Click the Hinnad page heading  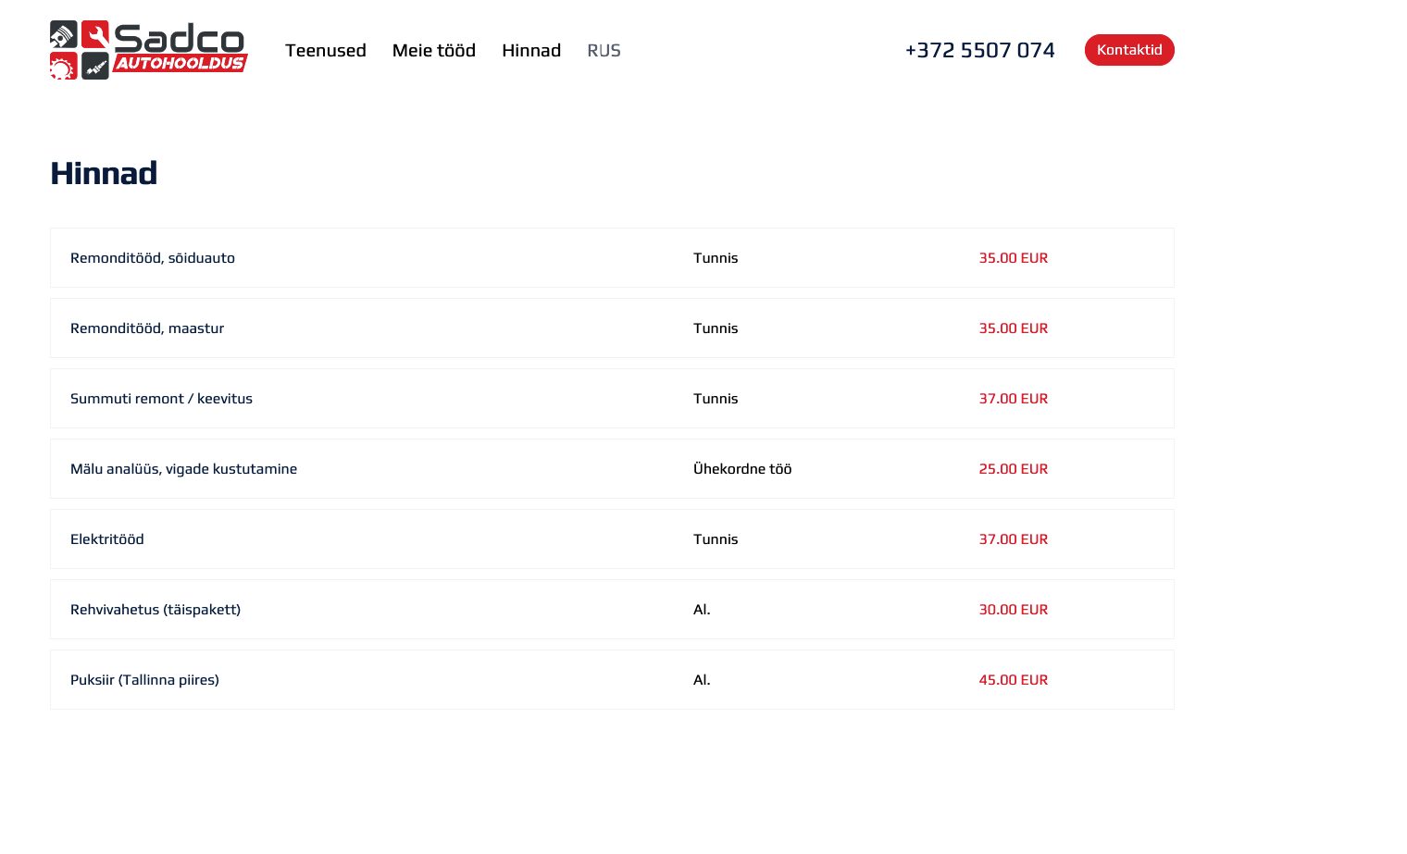(x=104, y=173)
